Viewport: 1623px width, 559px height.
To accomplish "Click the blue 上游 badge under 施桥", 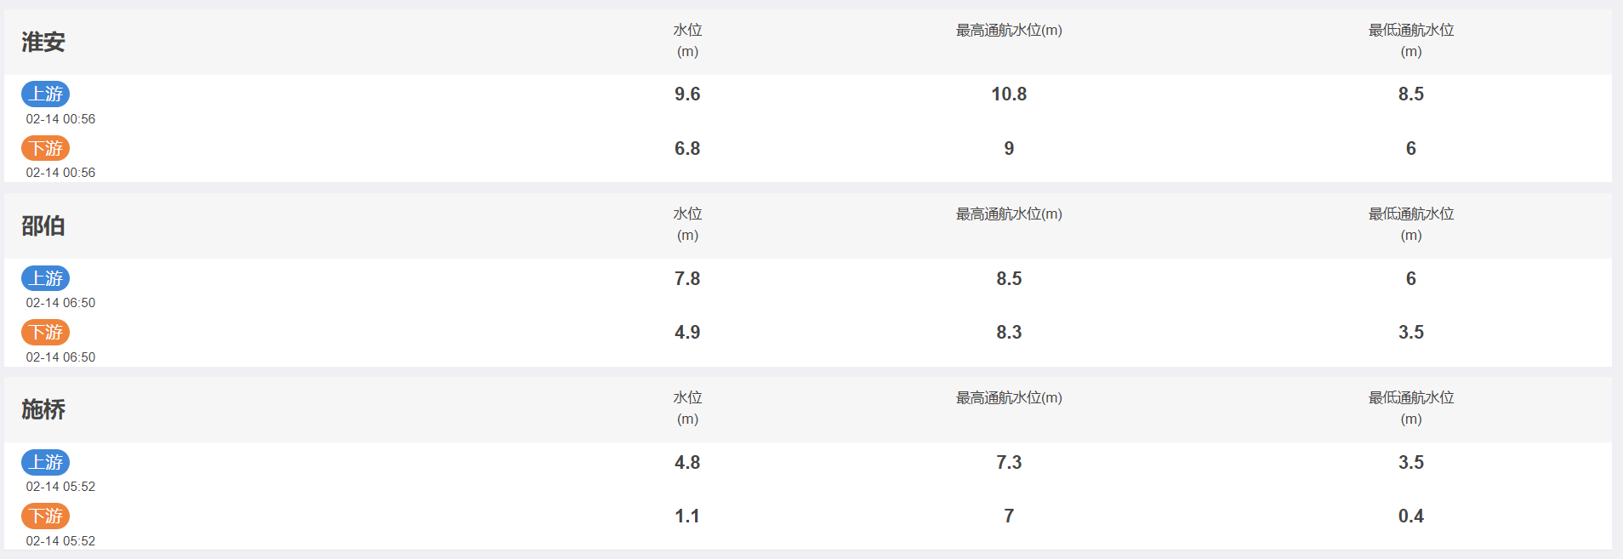I will click(46, 462).
